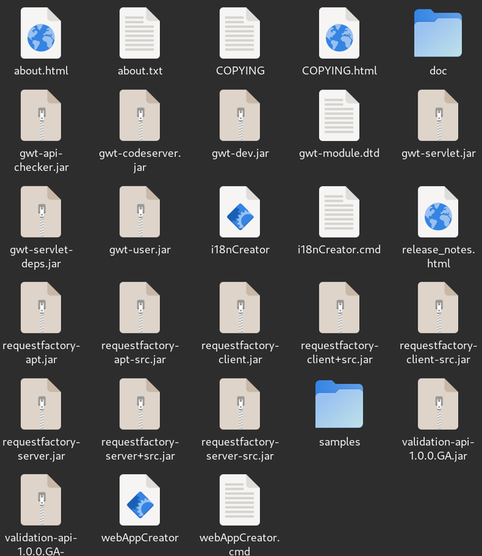Select the requestfactory-apt.jar archive icon
Viewport: 482px width, 556px height.
tap(41, 308)
